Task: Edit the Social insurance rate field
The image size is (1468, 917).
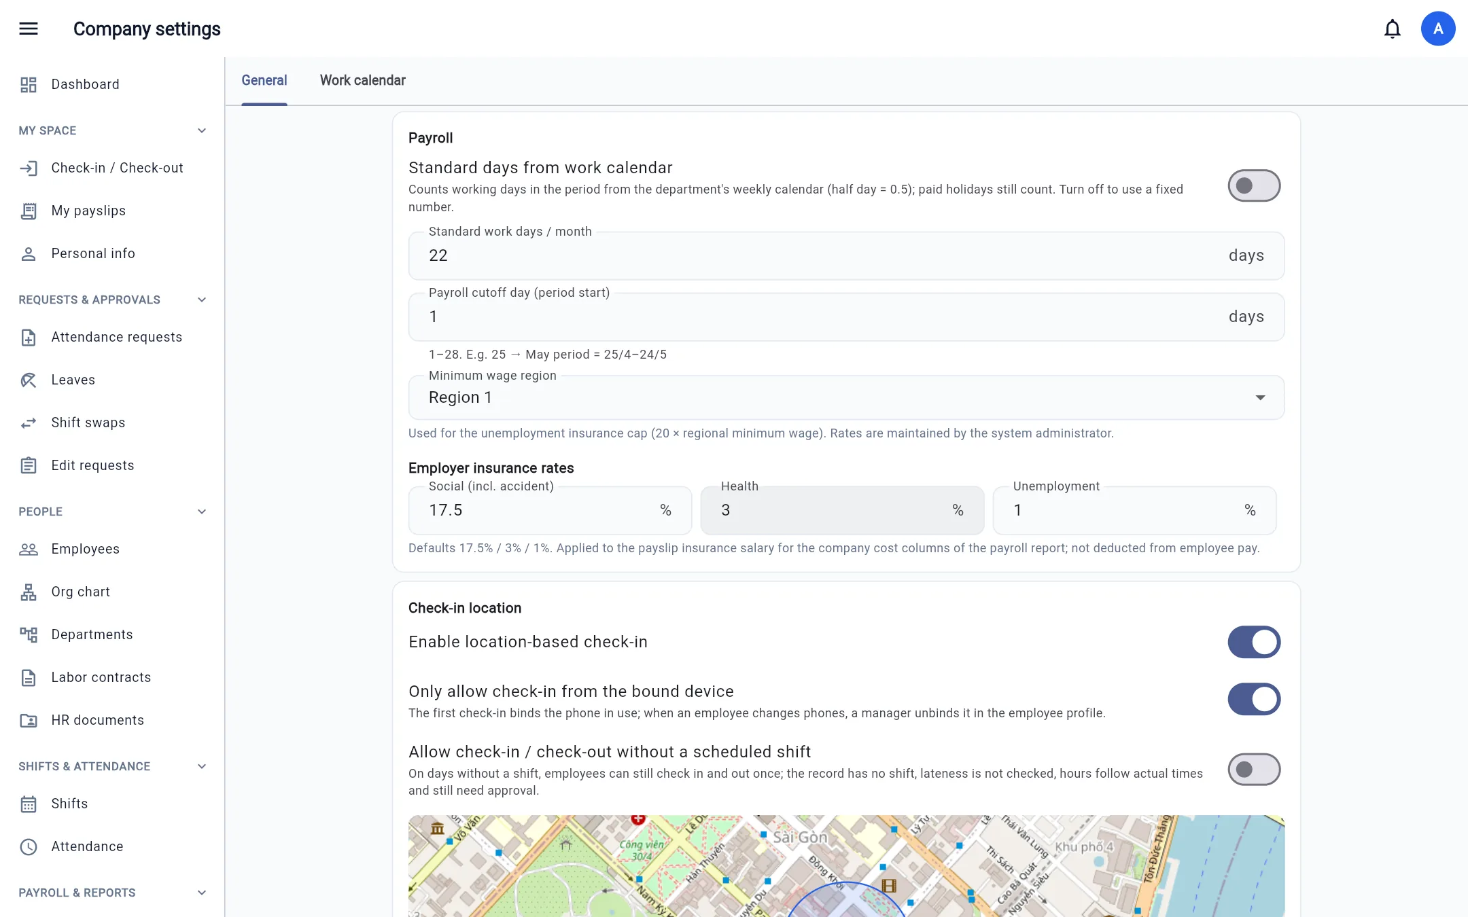Action: click(550, 510)
